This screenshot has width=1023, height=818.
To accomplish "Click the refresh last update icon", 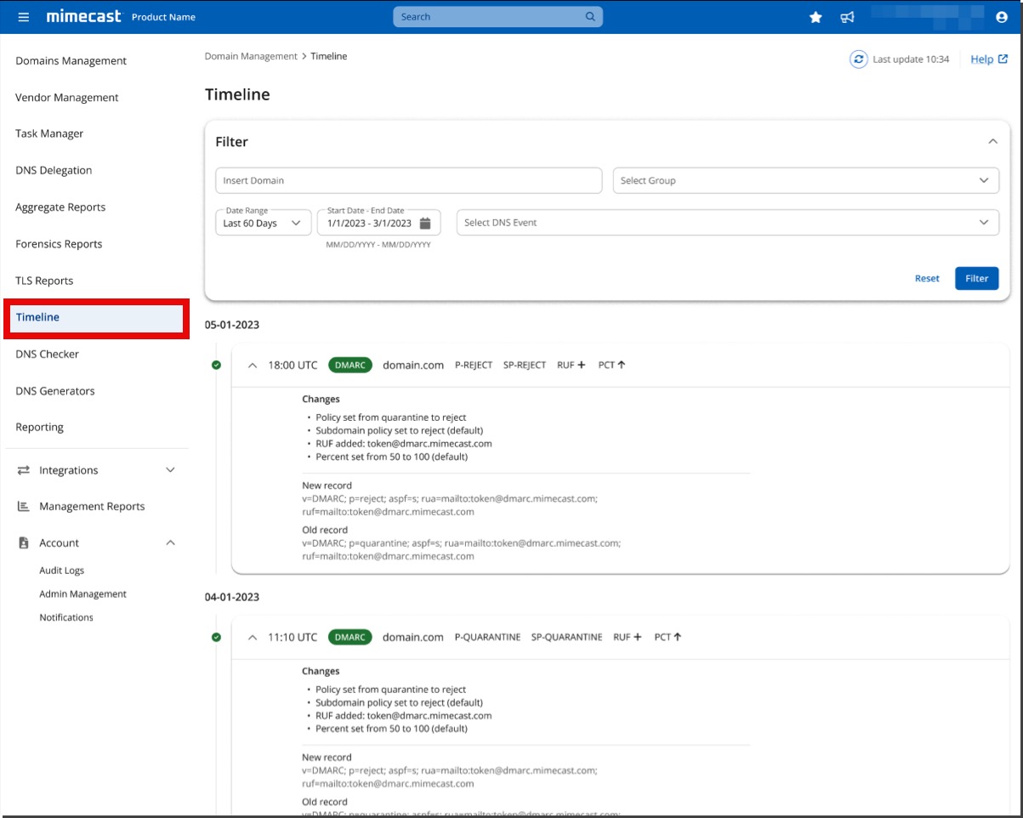I will [x=859, y=60].
